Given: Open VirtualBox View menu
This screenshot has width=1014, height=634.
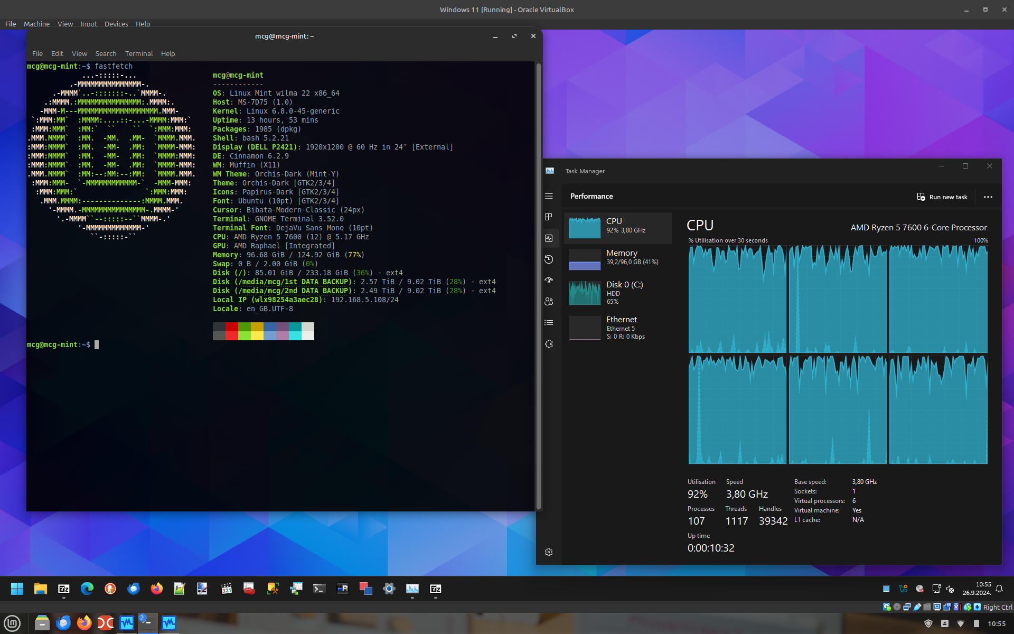Looking at the screenshot, I should pos(65,24).
